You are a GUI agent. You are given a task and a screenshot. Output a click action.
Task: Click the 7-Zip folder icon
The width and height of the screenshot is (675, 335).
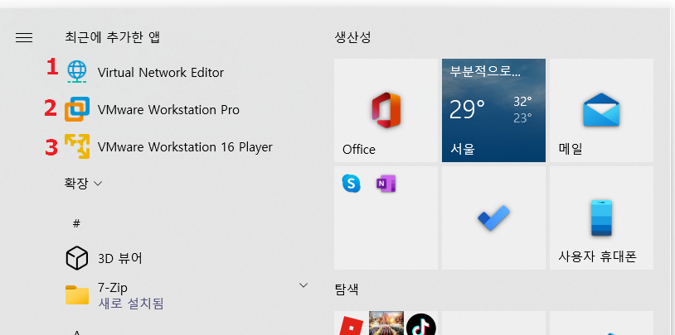77,294
